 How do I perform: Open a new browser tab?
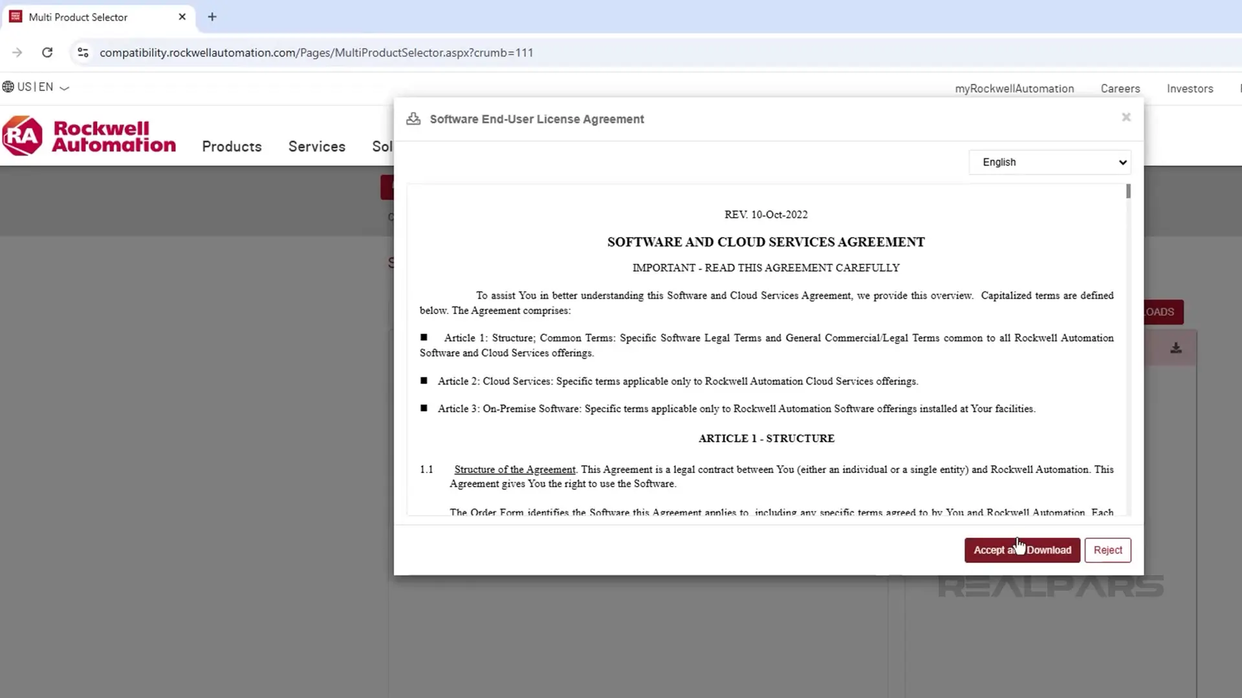pos(212,17)
